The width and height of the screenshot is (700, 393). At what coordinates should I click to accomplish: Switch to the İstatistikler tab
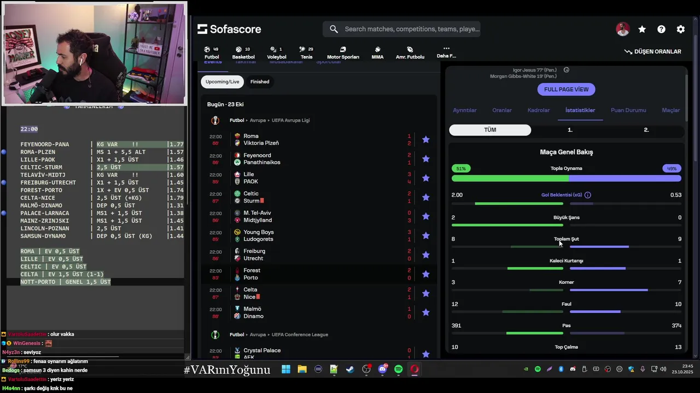pyautogui.click(x=580, y=110)
